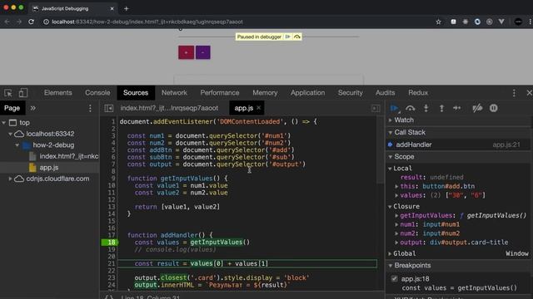
Task: Step over from the Paused in debugger overlay
Action: click(297, 37)
